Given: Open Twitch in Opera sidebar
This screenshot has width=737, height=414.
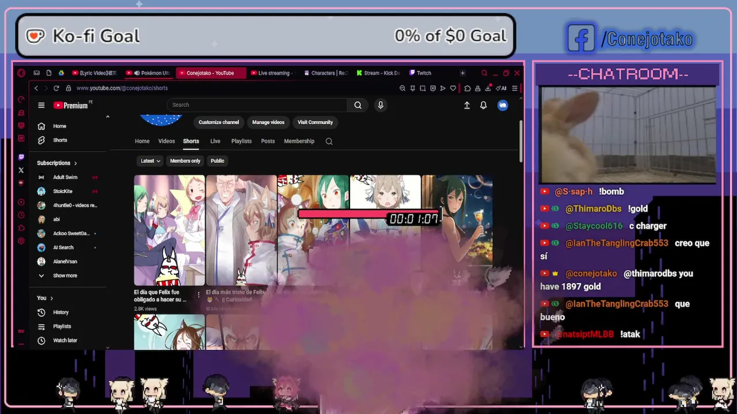Looking at the screenshot, I should pyautogui.click(x=21, y=157).
